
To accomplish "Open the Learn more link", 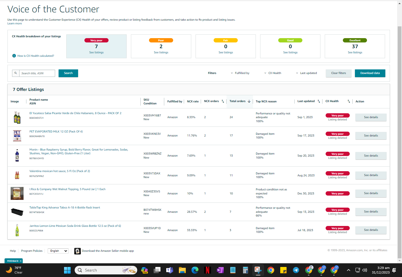I will pos(15,24).
